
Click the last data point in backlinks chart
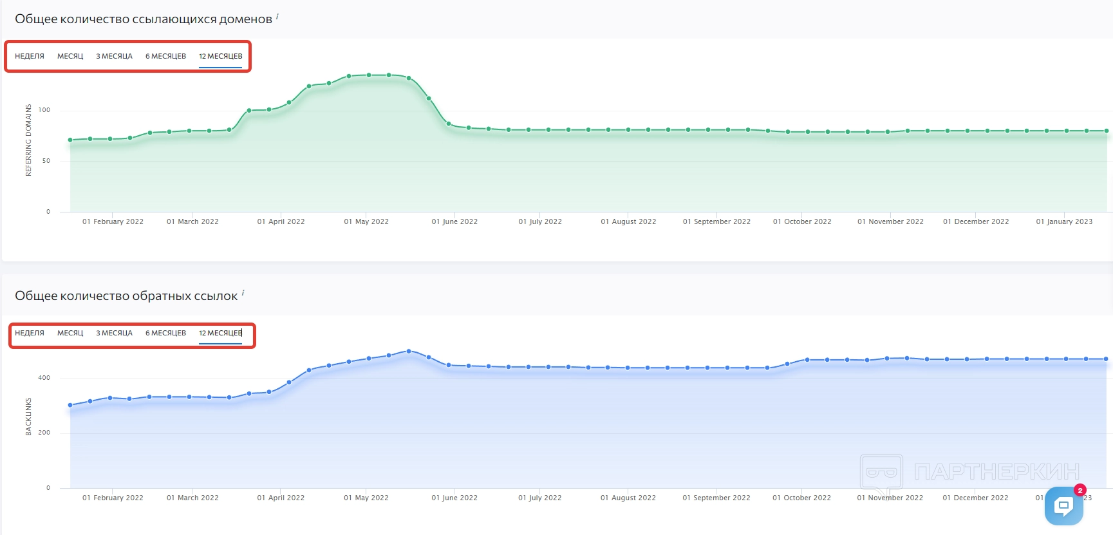pos(1107,359)
